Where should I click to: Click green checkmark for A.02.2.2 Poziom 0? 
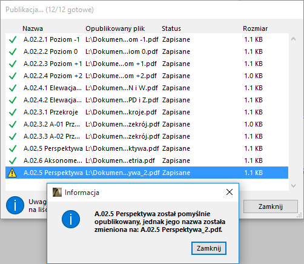[x=13, y=51]
